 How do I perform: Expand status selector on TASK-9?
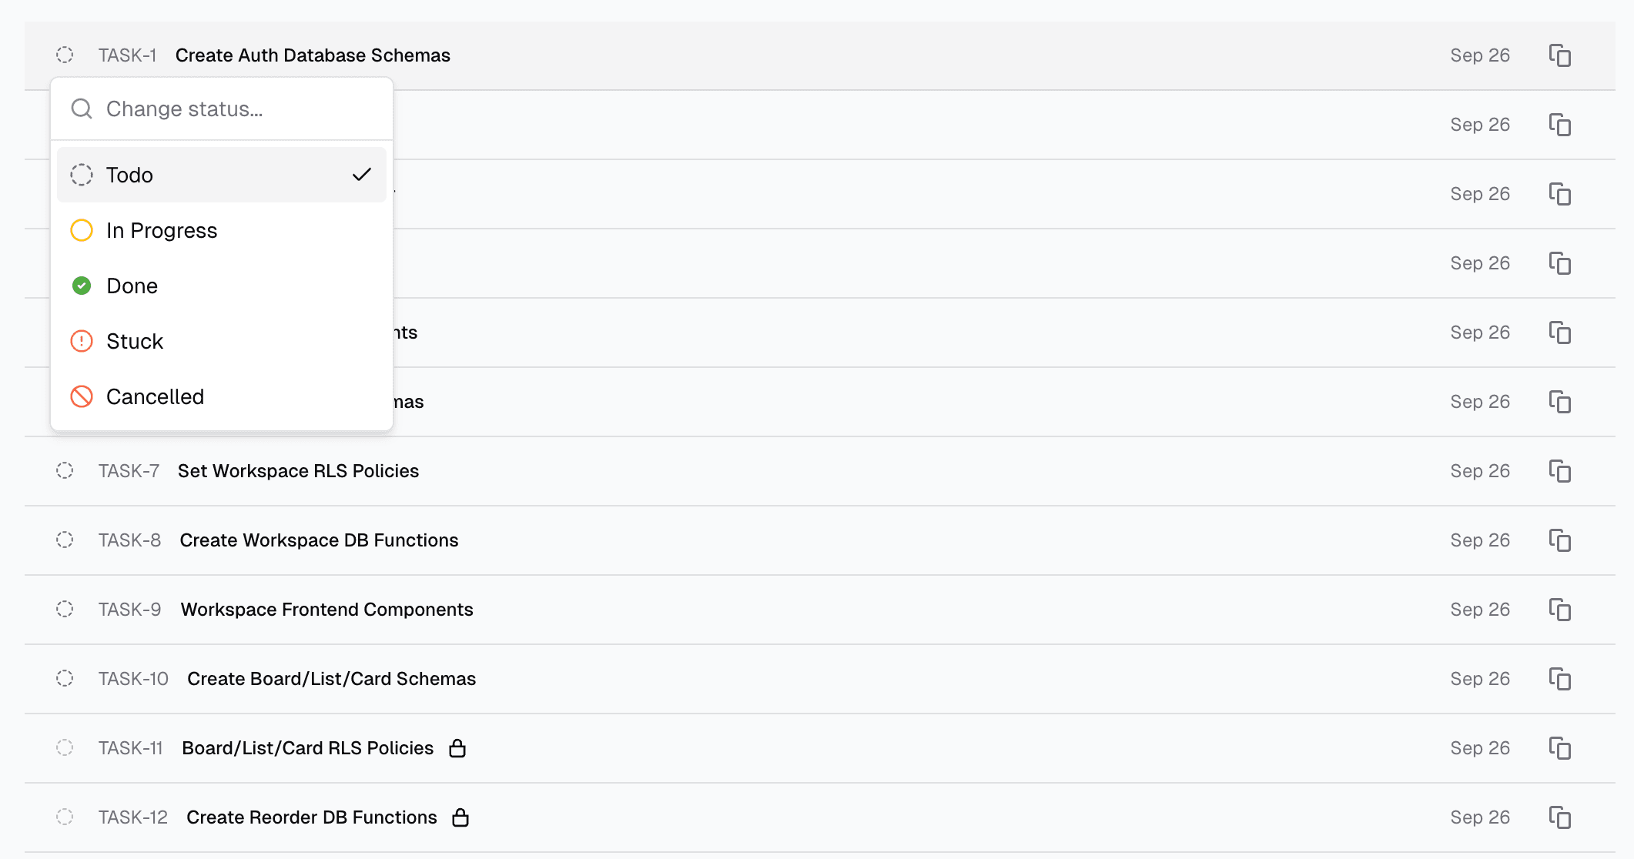click(x=65, y=610)
